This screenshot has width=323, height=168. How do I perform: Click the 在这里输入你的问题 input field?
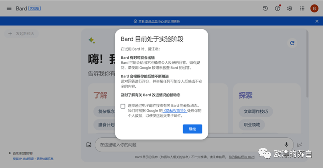click(187, 144)
